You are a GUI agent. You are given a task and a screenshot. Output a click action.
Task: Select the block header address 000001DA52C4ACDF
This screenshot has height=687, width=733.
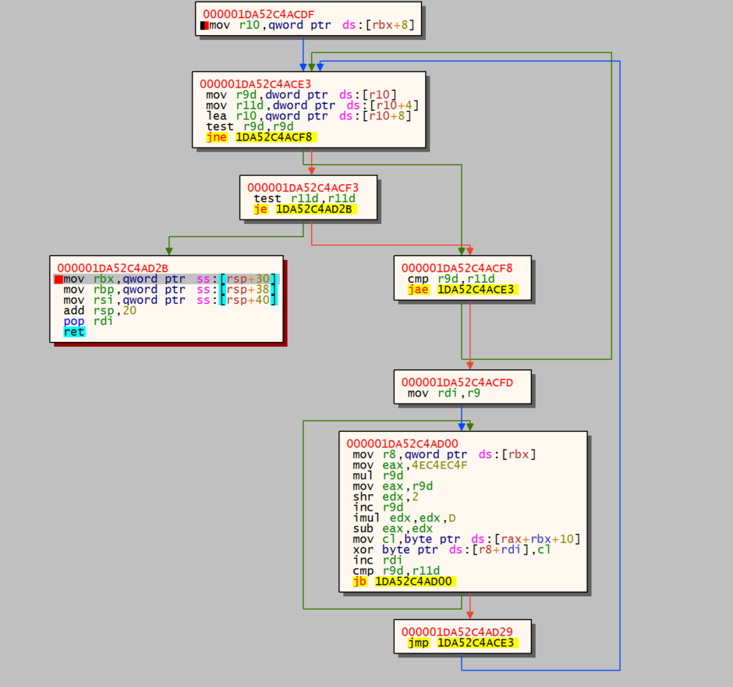point(259,14)
